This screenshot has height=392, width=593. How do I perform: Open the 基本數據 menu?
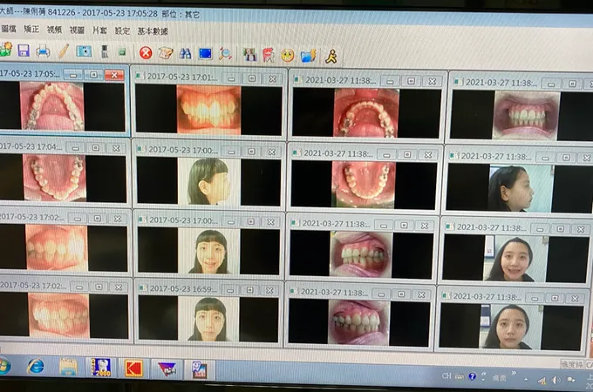pyautogui.click(x=153, y=31)
